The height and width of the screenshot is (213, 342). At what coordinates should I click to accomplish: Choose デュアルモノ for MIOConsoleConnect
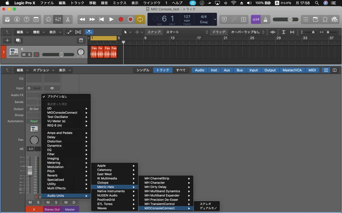(207, 208)
